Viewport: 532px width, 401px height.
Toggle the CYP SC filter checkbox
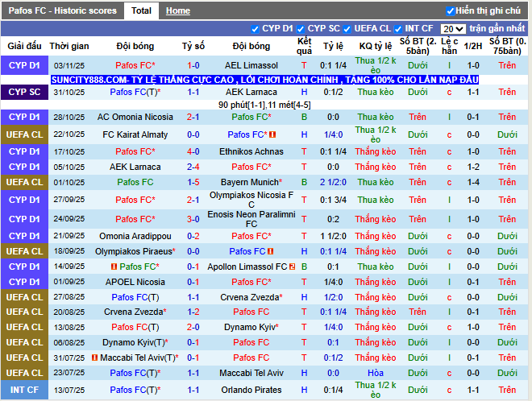pyautogui.click(x=301, y=29)
